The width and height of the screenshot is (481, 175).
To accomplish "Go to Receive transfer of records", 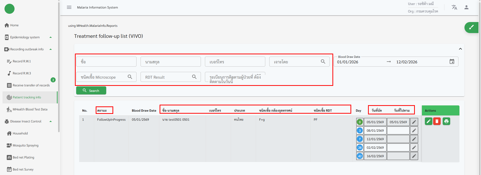I will [31, 85].
